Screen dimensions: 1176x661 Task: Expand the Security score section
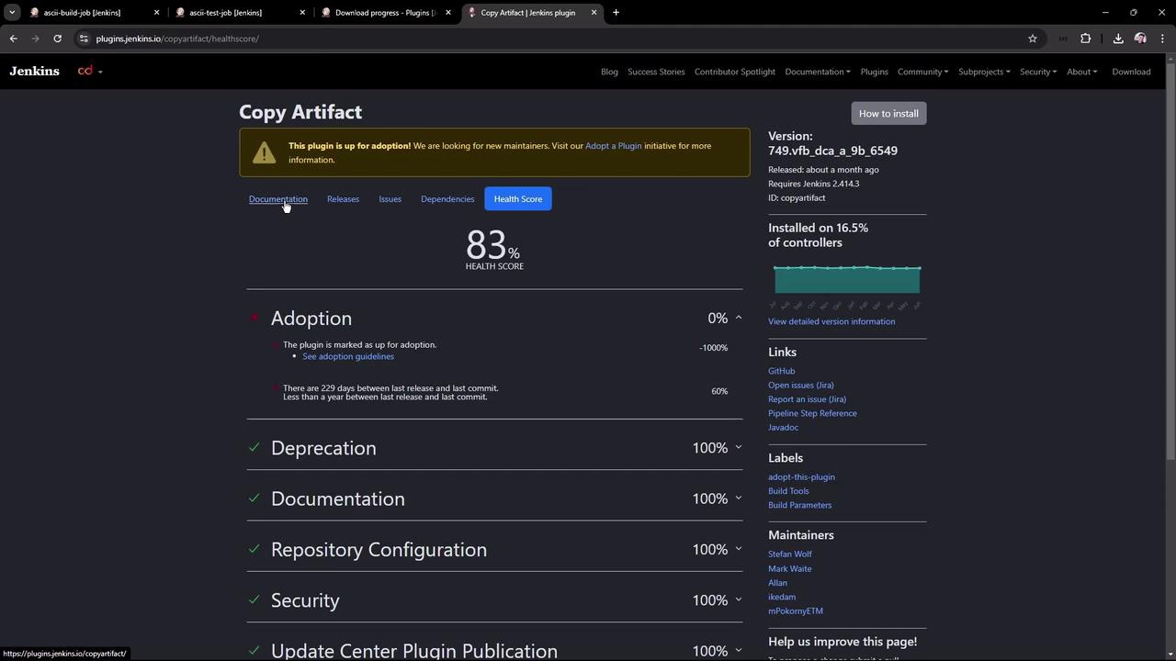738,600
